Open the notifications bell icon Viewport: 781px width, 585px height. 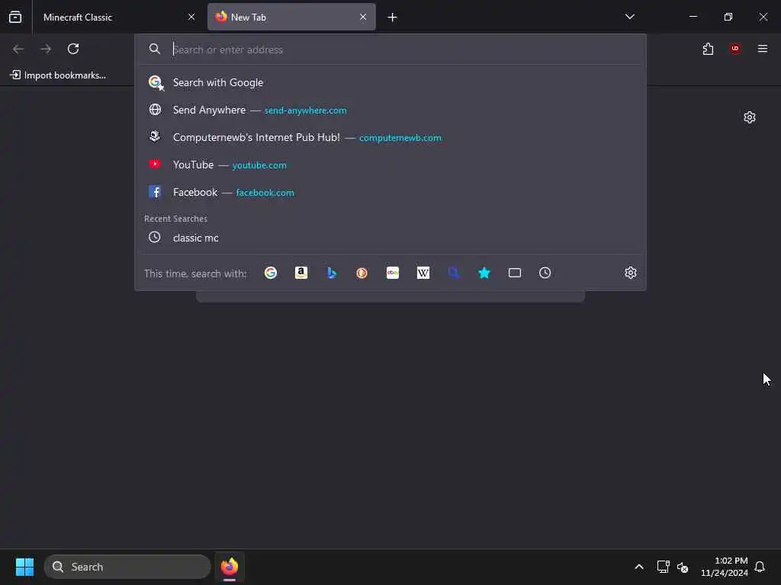(x=760, y=567)
